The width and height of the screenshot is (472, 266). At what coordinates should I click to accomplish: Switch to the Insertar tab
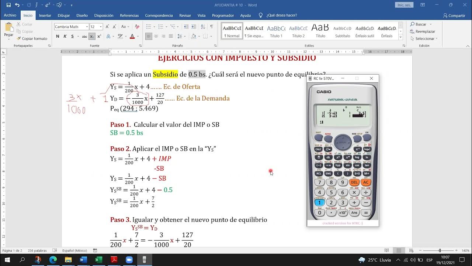(x=45, y=16)
